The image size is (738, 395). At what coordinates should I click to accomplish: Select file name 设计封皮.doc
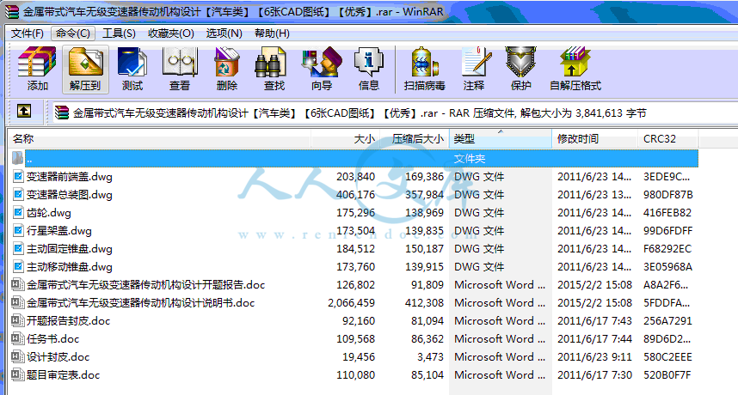click(58, 357)
